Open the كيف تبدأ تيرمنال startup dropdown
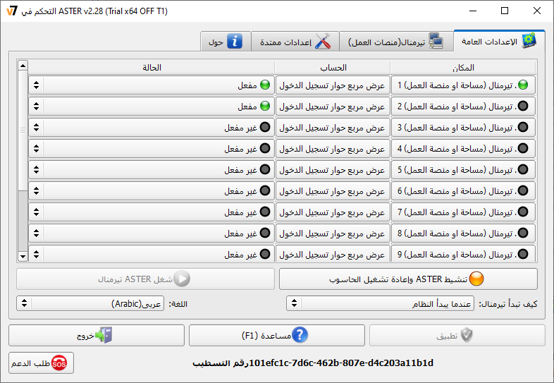Screen dimensions: 554x383 (380, 303)
